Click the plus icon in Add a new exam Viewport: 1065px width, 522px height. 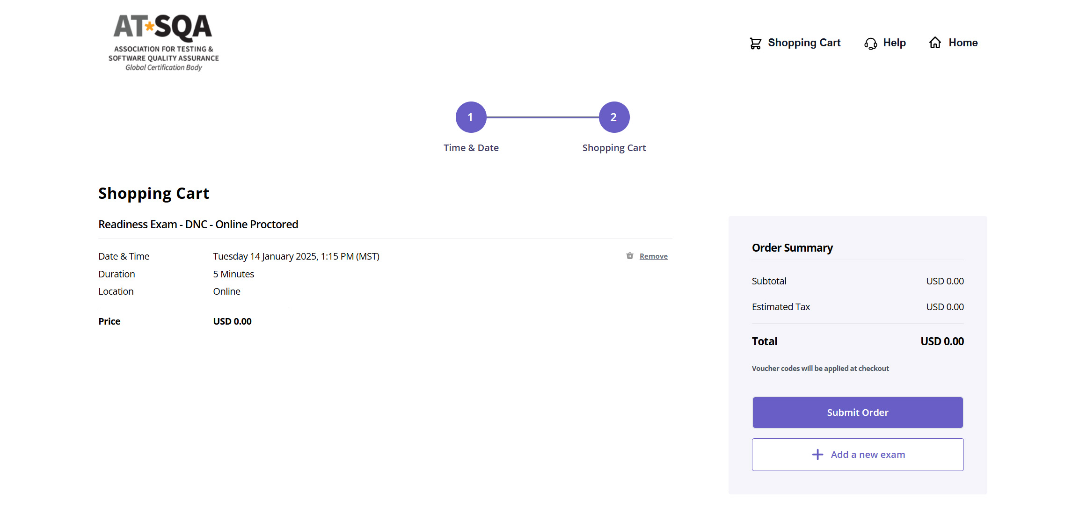click(x=817, y=455)
